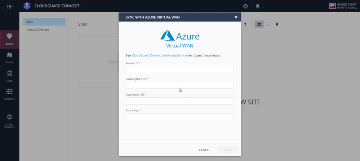
Task: Select Users & Devices tab
Action: click(x=38, y=30)
